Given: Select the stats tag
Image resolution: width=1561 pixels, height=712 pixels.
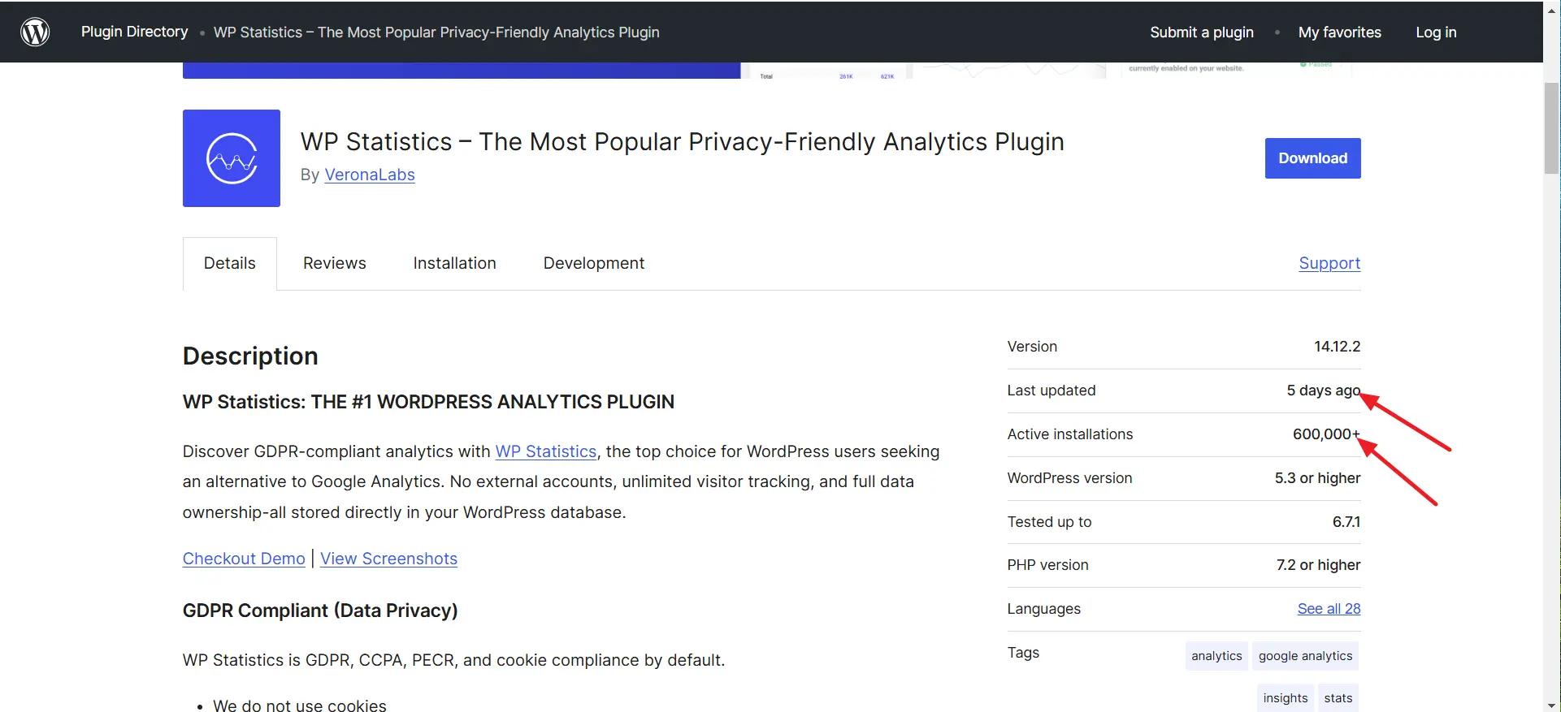Looking at the screenshot, I should click(x=1338, y=698).
